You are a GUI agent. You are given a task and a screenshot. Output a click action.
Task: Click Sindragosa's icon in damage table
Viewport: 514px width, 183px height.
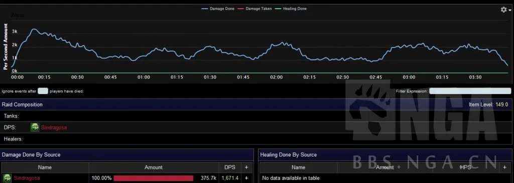tap(8, 178)
